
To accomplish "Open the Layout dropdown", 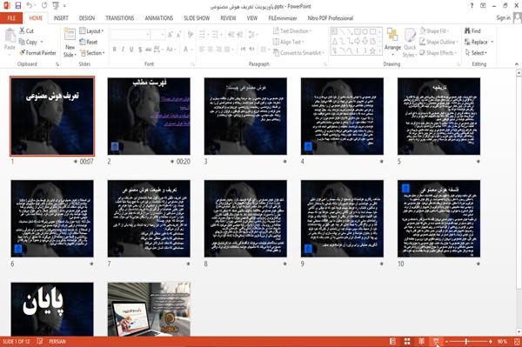I will (x=91, y=31).
